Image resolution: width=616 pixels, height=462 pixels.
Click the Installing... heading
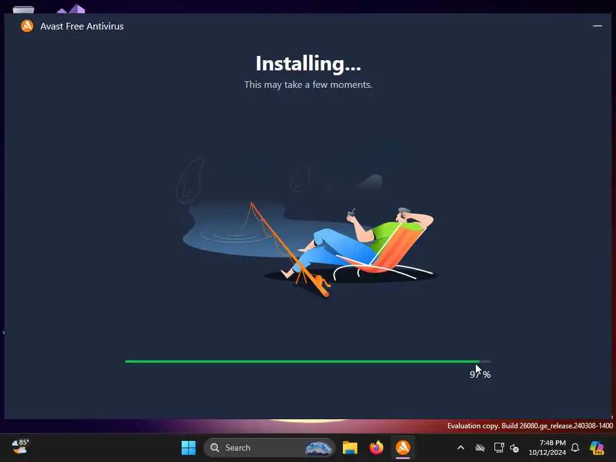click(308, 64)
